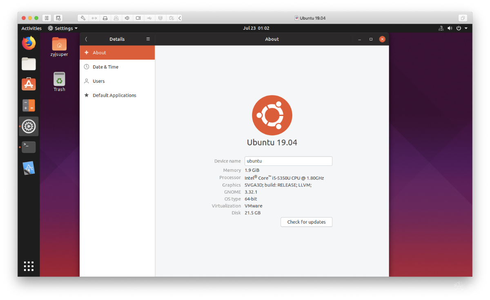Collapse the VMware device toolbar chevron
Screen dimensions: 490x300
coord(180,18)
